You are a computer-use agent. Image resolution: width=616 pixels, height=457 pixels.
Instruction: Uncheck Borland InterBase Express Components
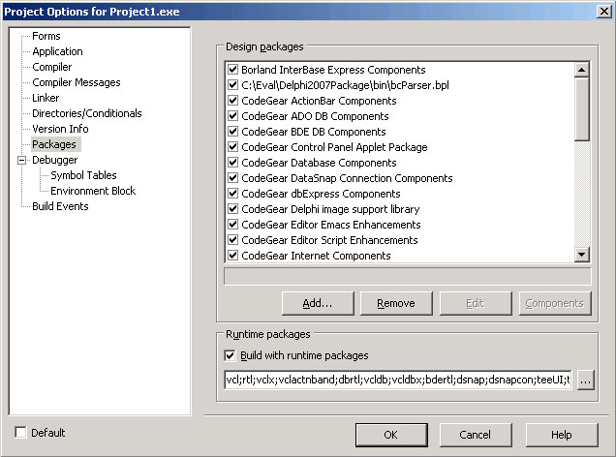coord(232,70)
